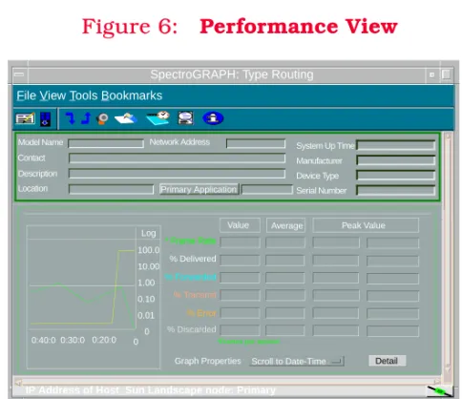The image size is (462, 399).
Task: Click the Manufacturer field
Action: 396,160
